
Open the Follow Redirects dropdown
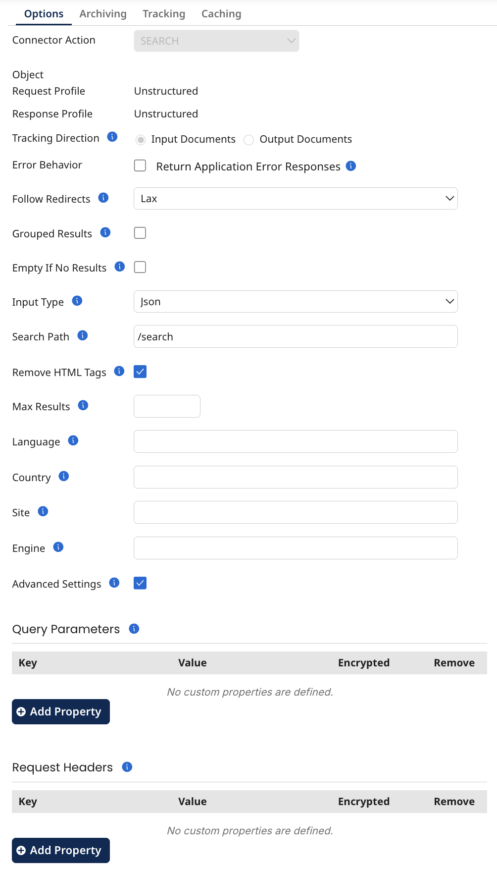296,199
